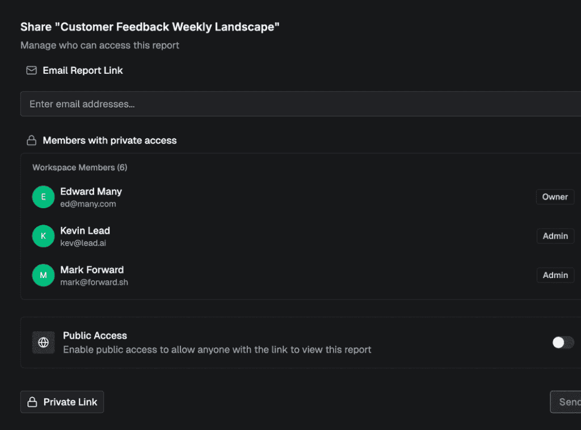Click the mark@forward.sh email address

point(94,282)
